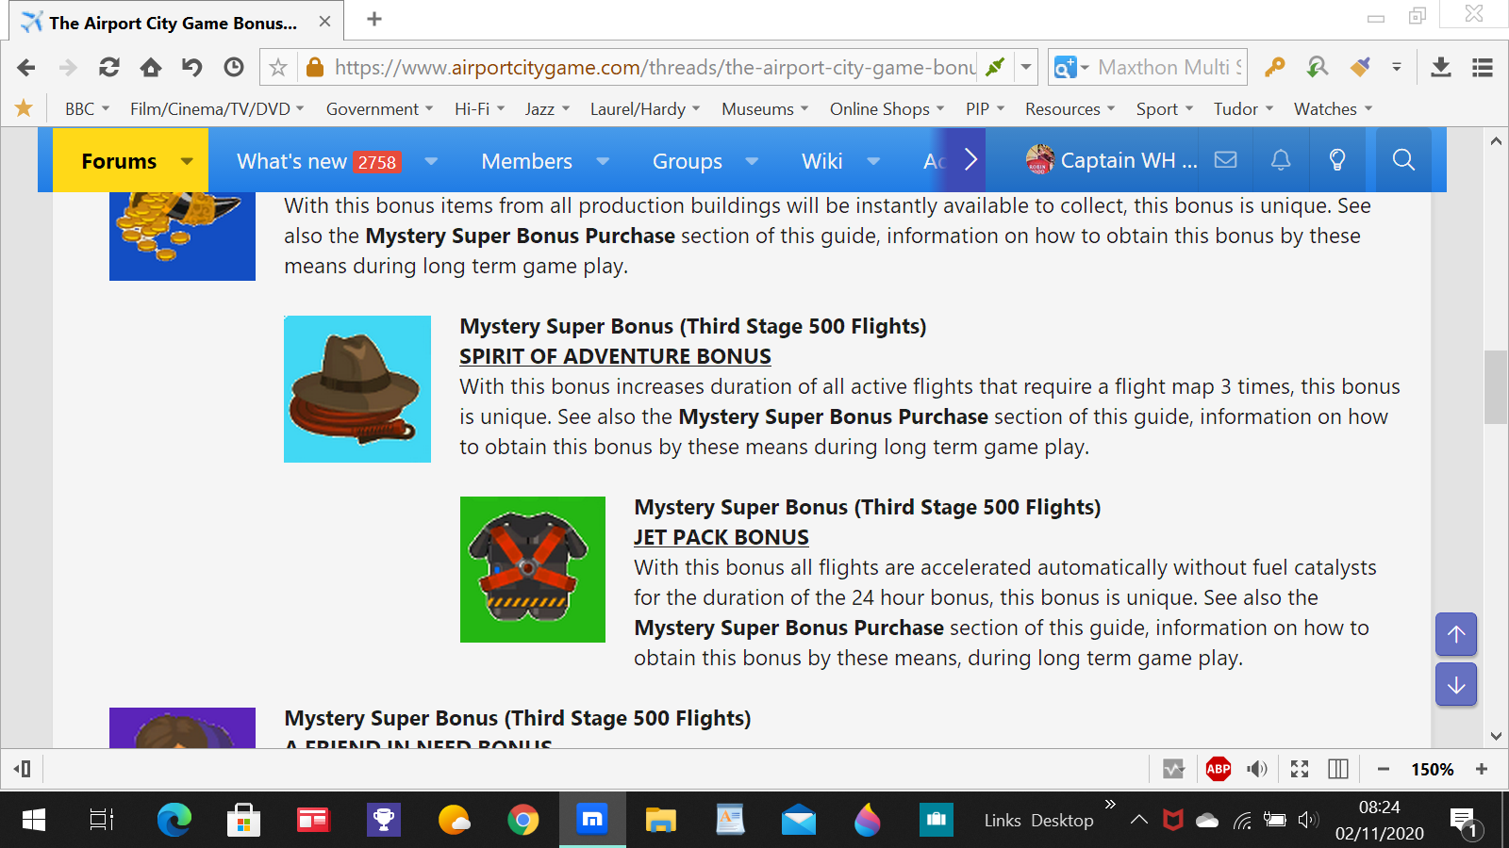This screenshot has height=848, width=1509.
Task: Click the scroll-to-bottom arrow button
Action: [1456, 684]
